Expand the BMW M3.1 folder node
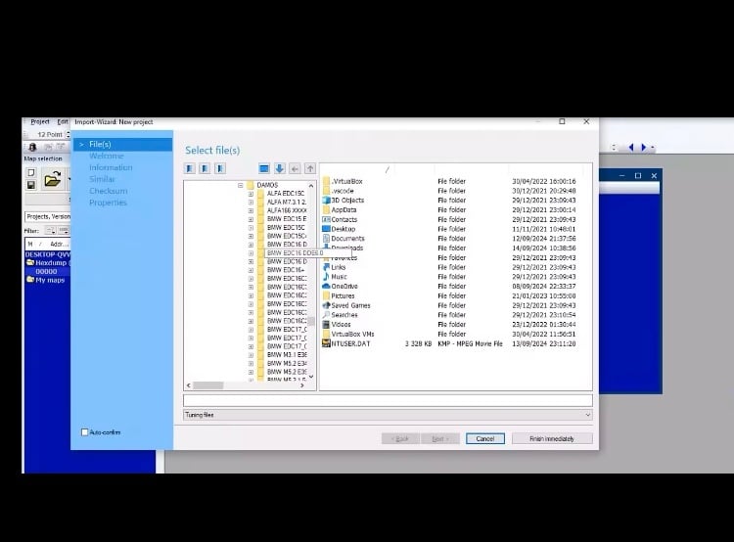734x542 pixels. click(x=252, y=354)
